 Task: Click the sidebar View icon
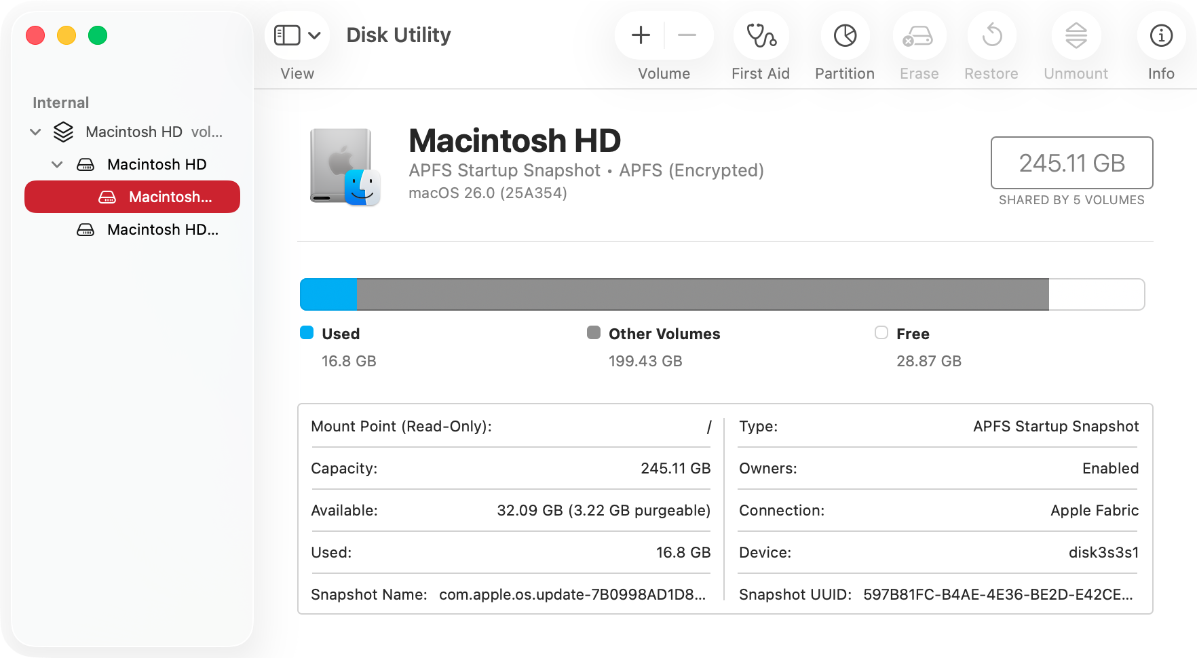coord(288,35)
